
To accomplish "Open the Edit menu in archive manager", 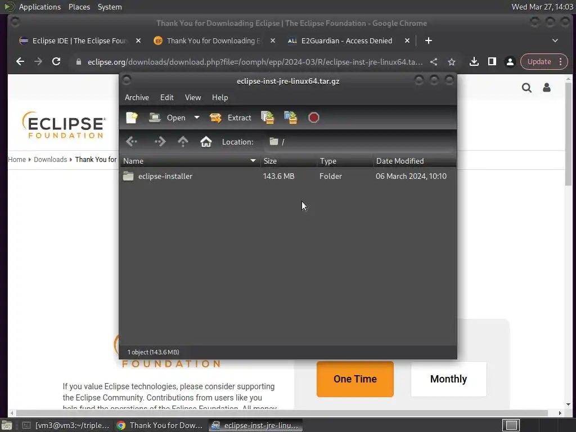I will (166, 97).
